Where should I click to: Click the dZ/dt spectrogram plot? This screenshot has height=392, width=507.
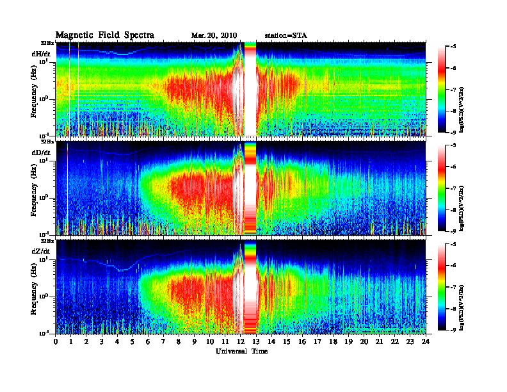241,287
